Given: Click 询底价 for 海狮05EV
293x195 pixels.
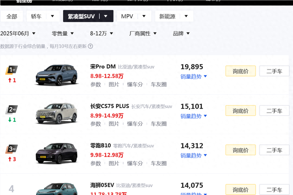Looking at the screenshot, I should pos(240,190).
